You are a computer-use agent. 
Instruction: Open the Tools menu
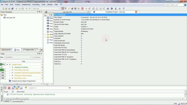click(x=44, y=5)
